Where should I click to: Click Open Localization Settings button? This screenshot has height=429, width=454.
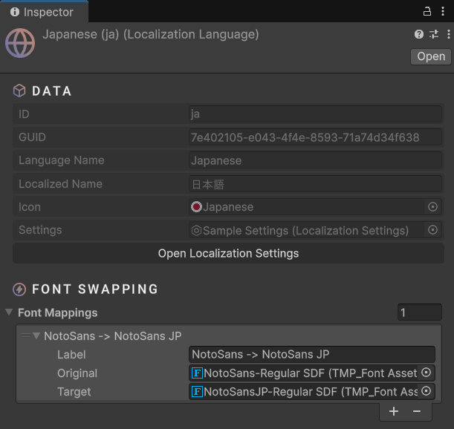228,253
